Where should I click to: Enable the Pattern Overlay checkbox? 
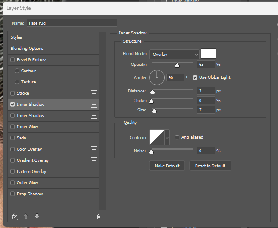click(12, 171)
